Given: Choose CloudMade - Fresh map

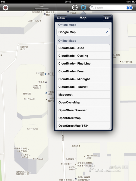Looking at the screenshot, I should pyautogui.click(x=83, y=71).
